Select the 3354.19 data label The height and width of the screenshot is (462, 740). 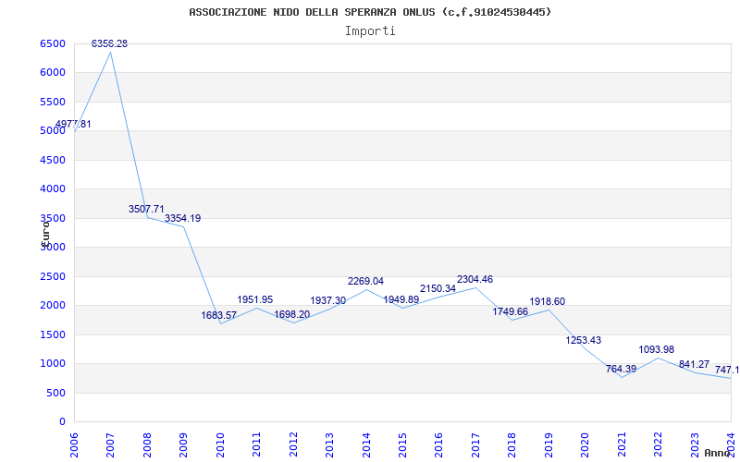(182, 219)
